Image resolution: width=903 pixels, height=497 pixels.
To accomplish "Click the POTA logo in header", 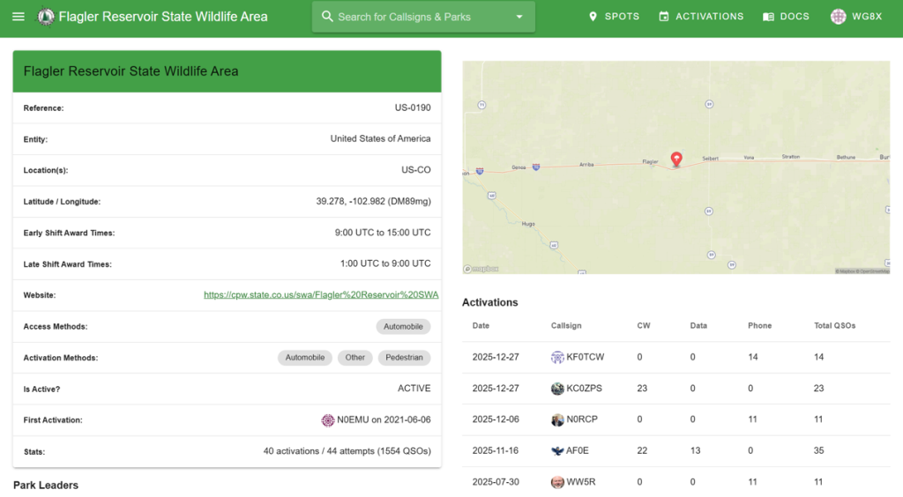I will 45,17.
